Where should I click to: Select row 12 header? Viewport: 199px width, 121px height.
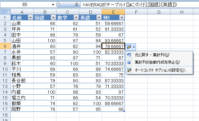coord(5,81)
